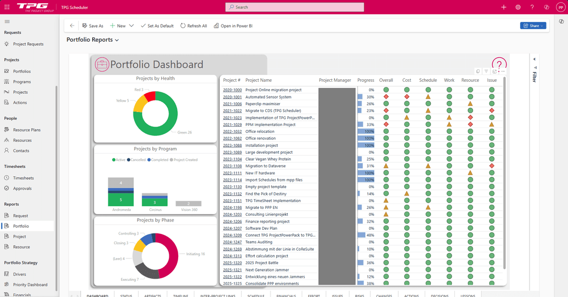The height and width of the screenshot is (297, 568).
Task: Click the vertical Filter pane label
Action: pyautogui.click(x=534, y=77)
